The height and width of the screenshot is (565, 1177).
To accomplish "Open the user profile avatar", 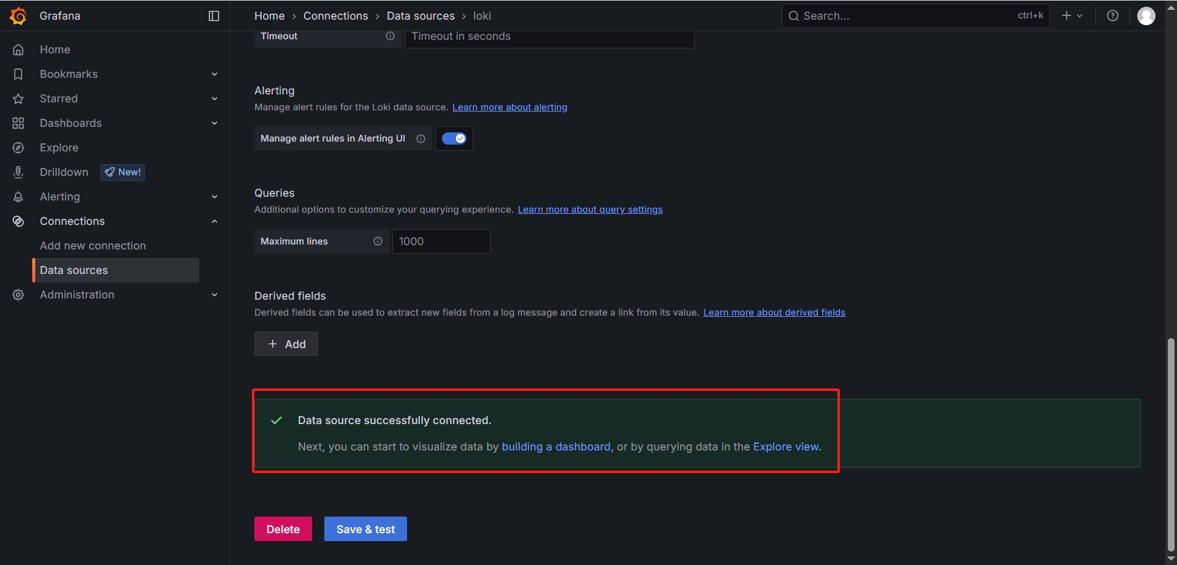I will coord(1146,16).
